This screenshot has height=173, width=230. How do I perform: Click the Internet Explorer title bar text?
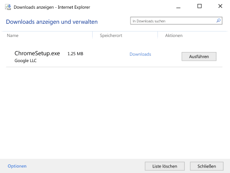pyautogui.click(x=74, y=7)
